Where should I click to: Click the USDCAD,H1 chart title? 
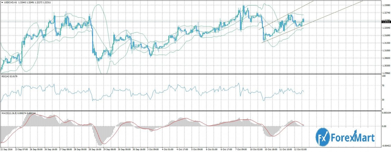click(10, 2)
